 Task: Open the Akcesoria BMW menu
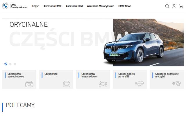(x=53, y=6)
